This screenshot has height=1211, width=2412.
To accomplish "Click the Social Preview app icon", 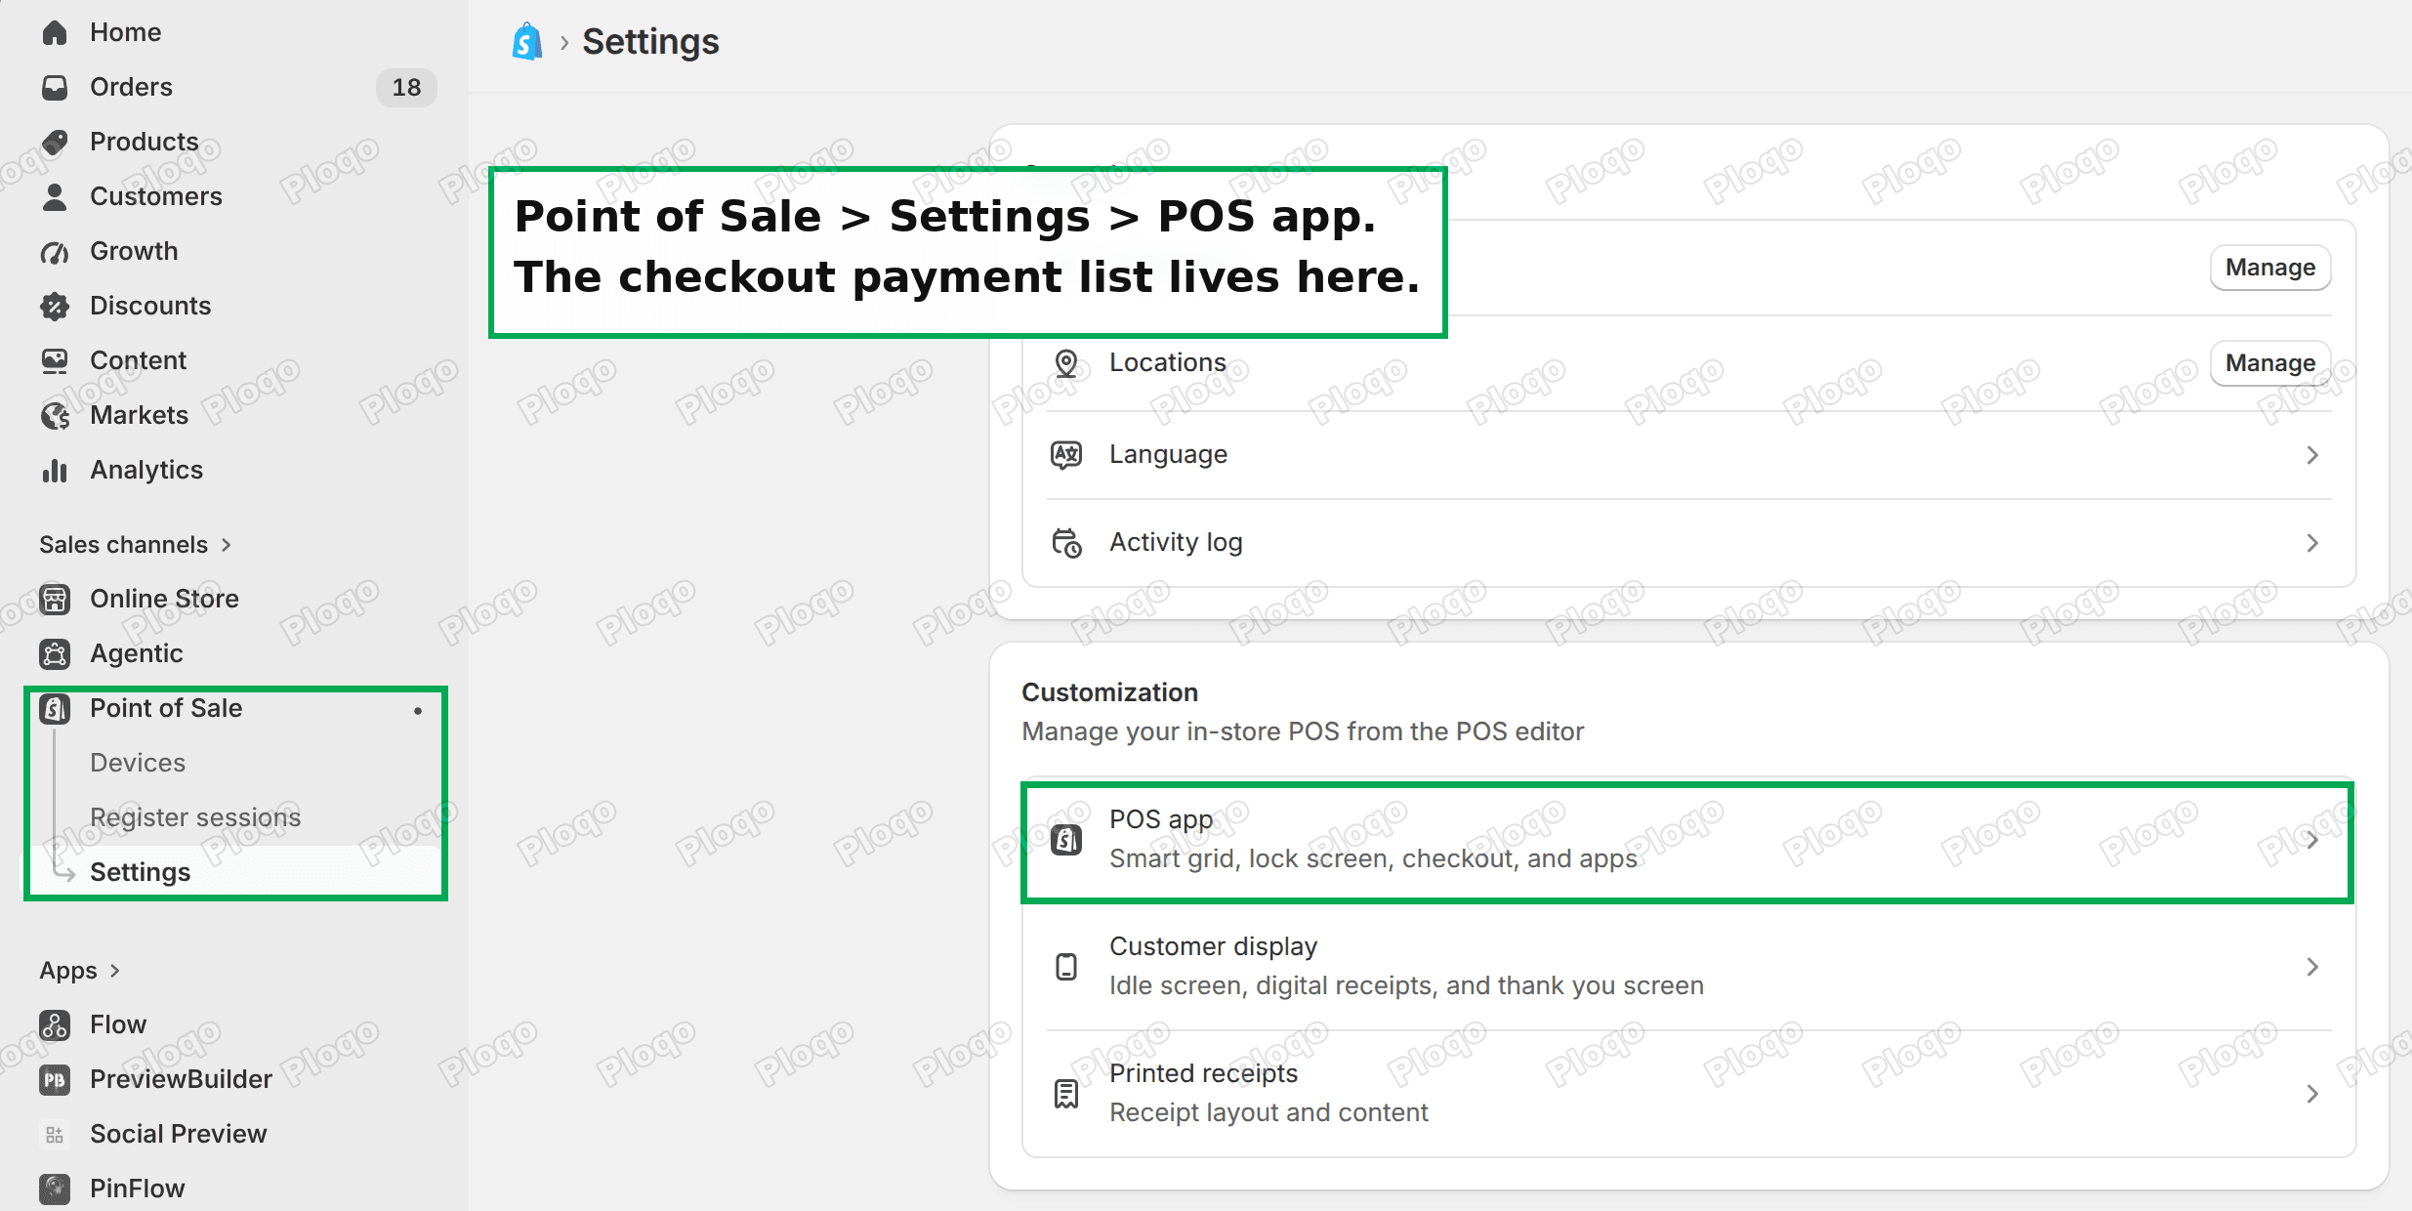I will coord(55,1134).
